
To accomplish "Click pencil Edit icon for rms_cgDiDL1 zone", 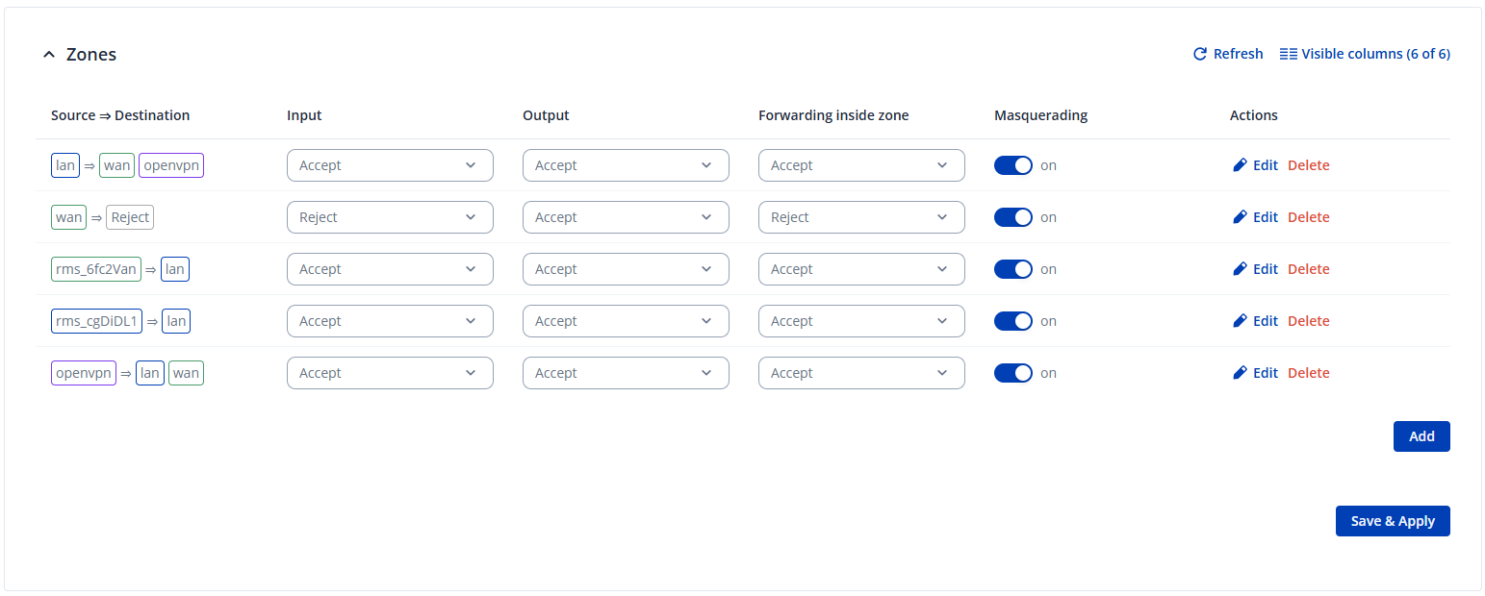I will 1240,321.
